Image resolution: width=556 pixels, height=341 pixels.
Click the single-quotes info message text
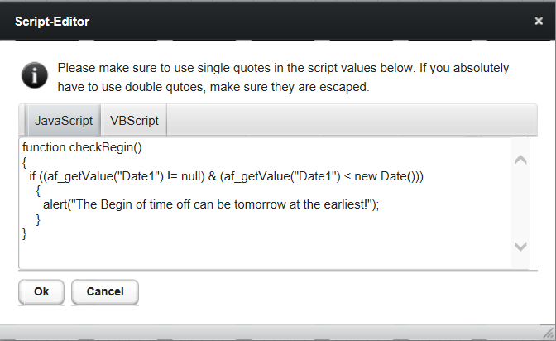(283, 77)
